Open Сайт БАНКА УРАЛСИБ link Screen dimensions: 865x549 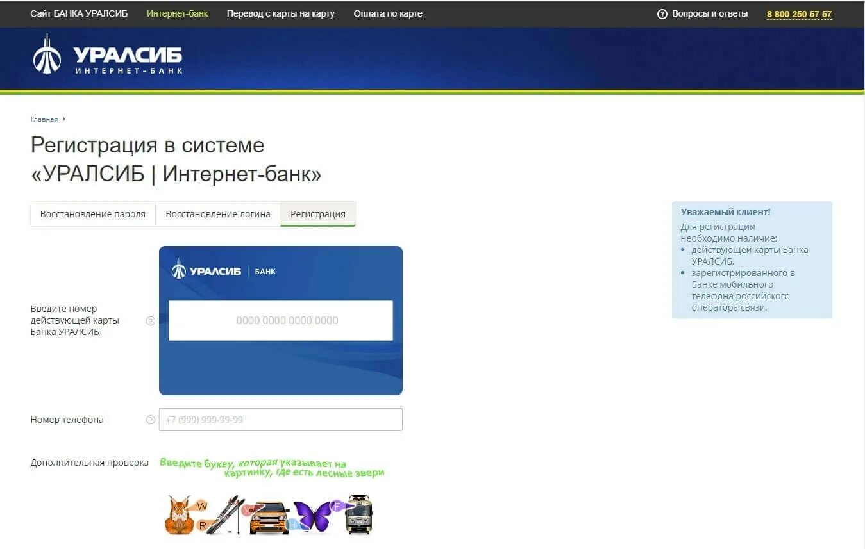coord(79,14)
